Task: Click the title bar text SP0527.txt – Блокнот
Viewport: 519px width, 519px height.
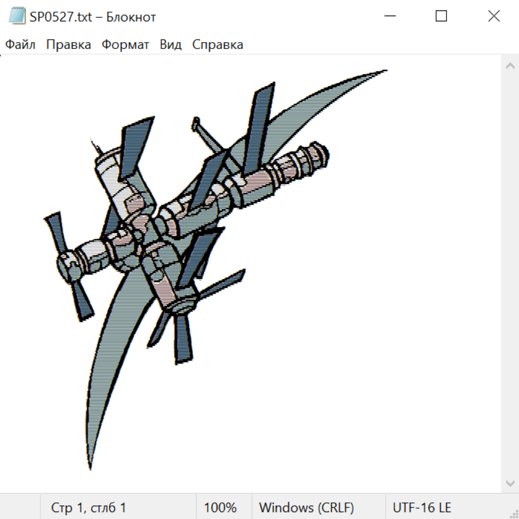Action: 93,17
